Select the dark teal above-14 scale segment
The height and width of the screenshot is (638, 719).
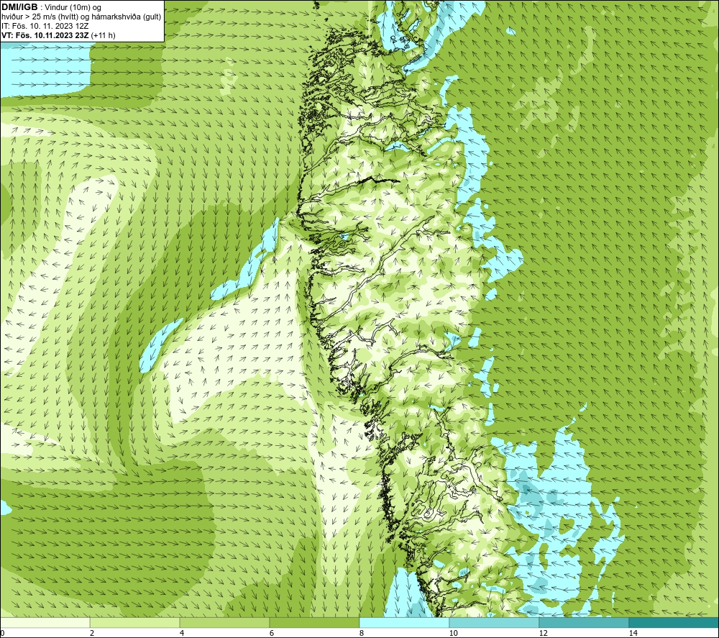(674, 622)
